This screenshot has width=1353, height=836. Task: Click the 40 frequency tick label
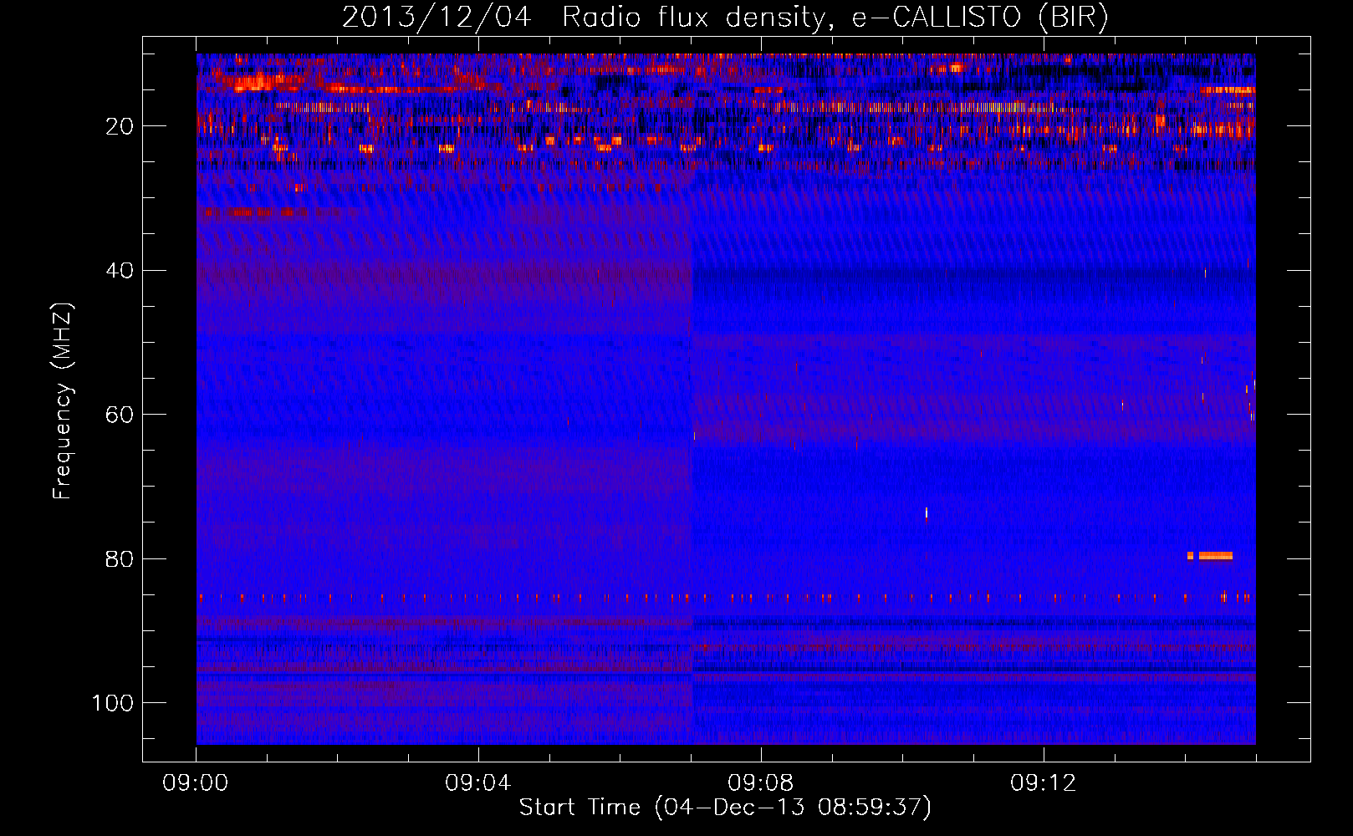(x=120, y=270)
